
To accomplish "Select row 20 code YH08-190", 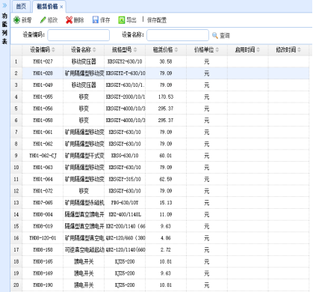I will (x=43, y=285).
